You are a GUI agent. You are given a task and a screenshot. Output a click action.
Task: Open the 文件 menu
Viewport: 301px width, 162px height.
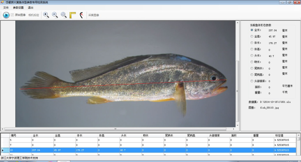(x=6, y=8)
